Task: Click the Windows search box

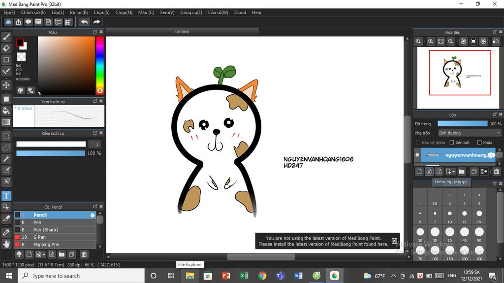Action: (x=81, y=276)
